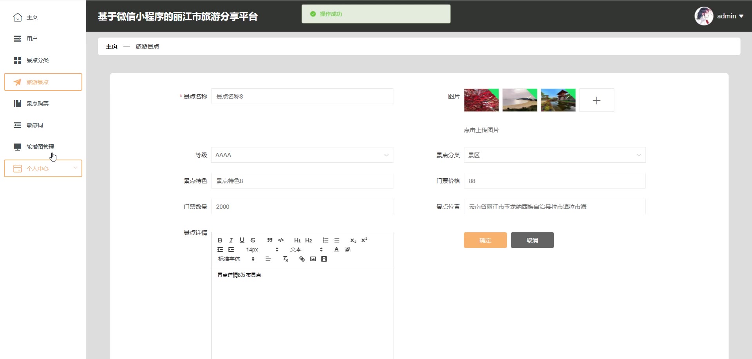Screen dimensions: 752x359
Task: Open the 标准字体 font family dropdown
Action: 236,259
